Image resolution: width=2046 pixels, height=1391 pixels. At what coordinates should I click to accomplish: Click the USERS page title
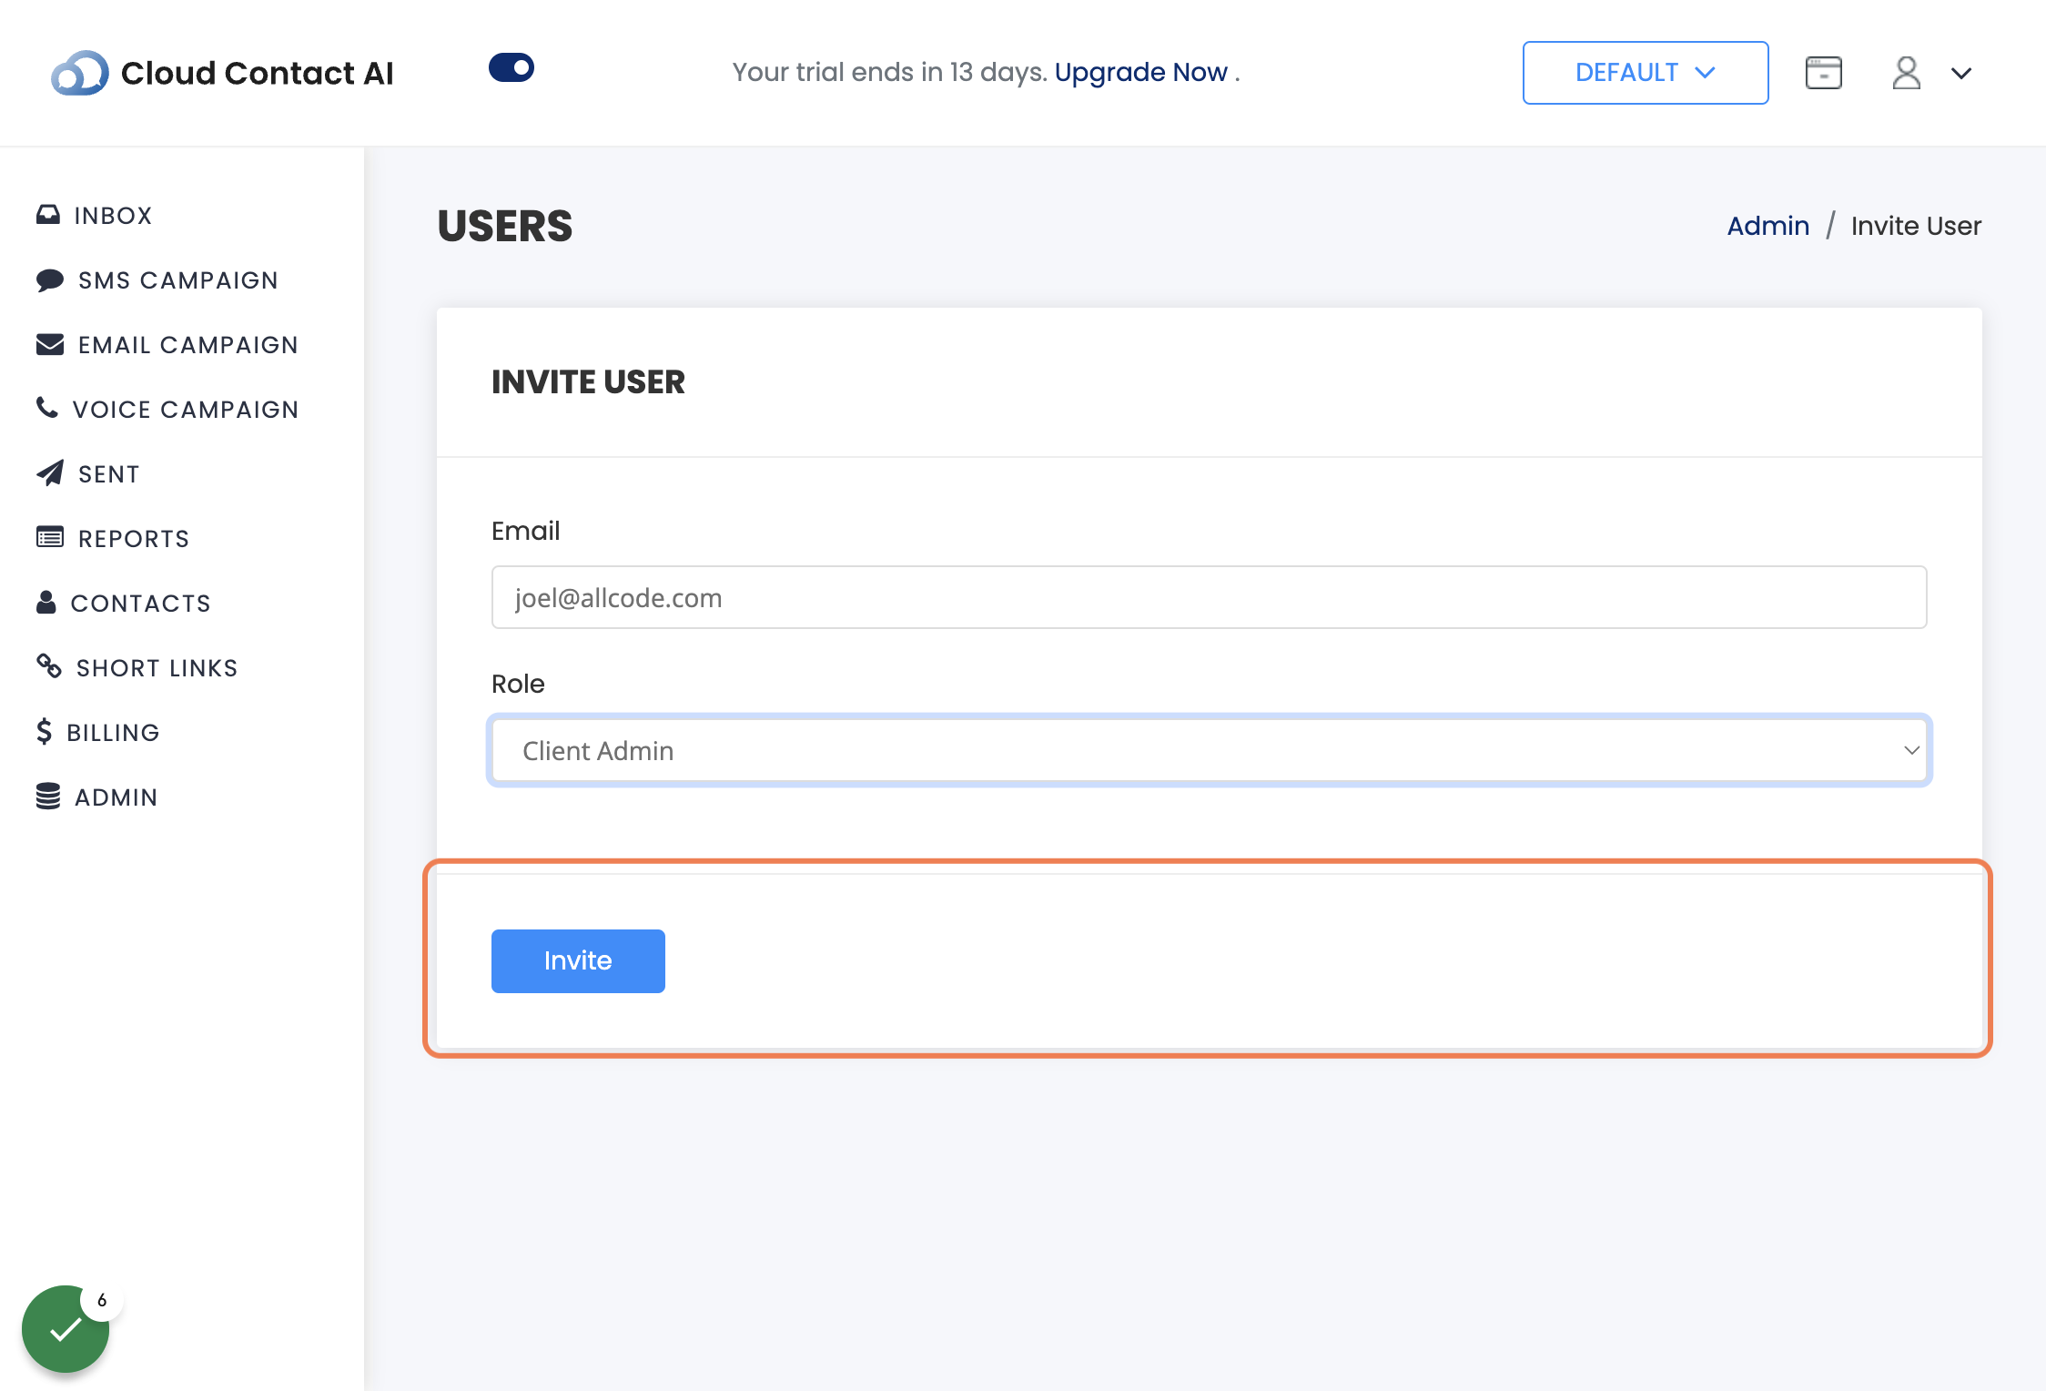click(x=504, y=226)
